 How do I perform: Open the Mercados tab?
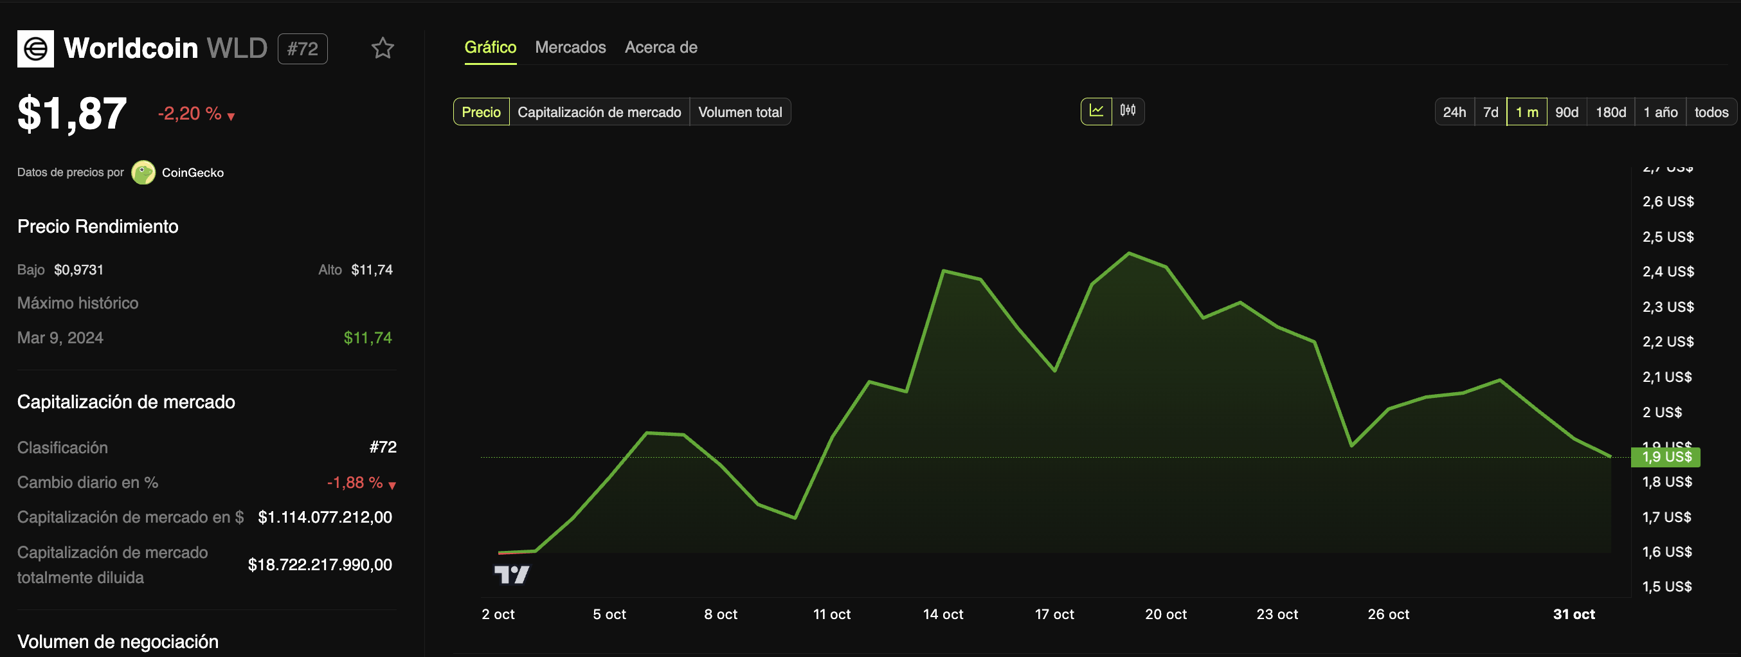click(570, 48)
